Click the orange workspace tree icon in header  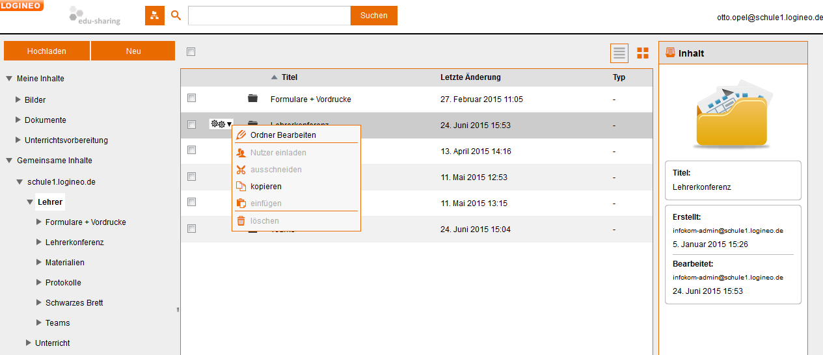[155, 16]
